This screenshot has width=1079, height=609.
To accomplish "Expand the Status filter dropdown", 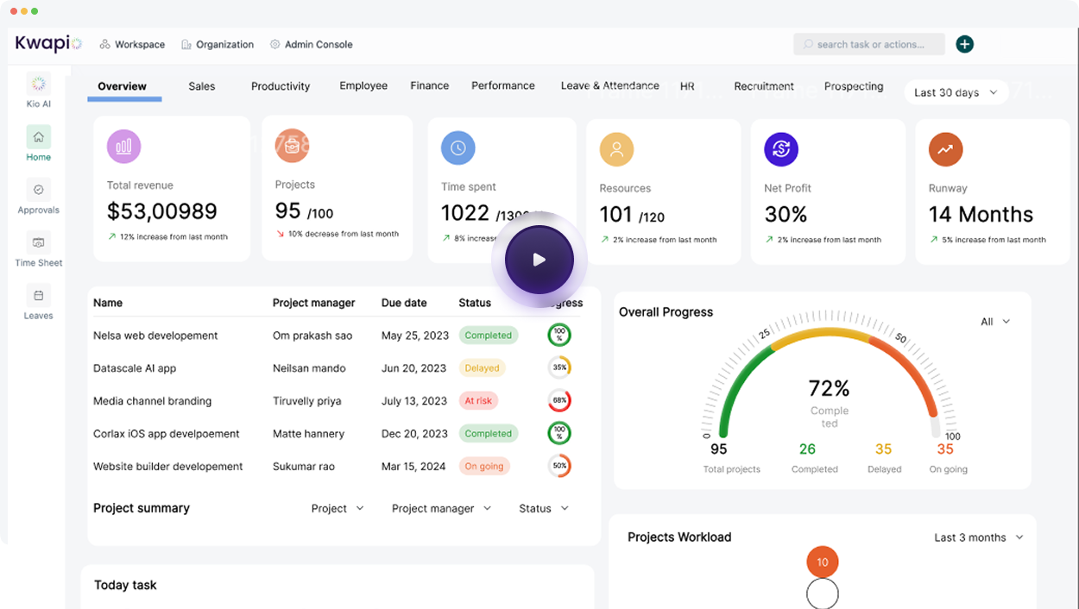I will tap(544, 508).
